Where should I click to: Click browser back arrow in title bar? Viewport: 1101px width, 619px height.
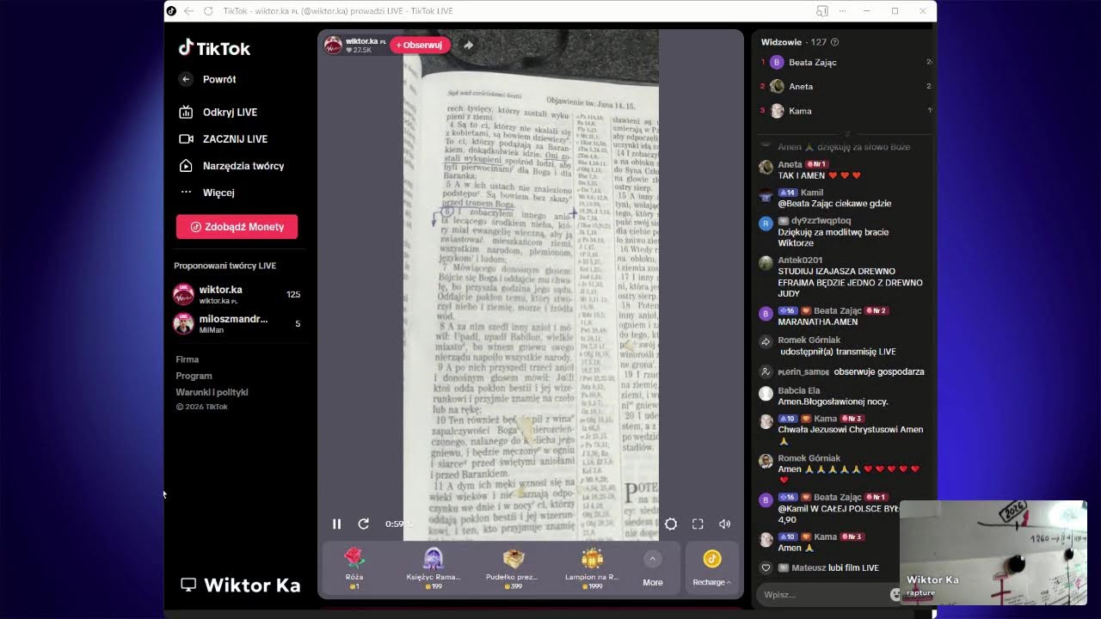click(x=188, y=11)
